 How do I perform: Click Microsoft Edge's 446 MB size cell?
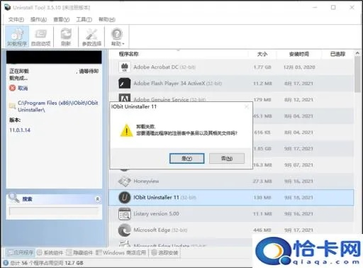coord(262,230)
